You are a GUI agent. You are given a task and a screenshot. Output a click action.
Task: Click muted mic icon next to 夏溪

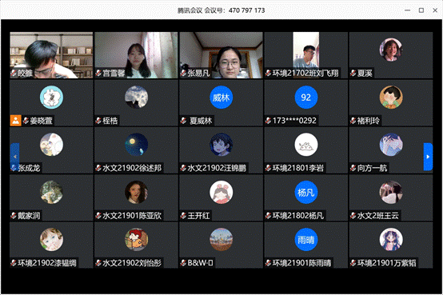353,74
